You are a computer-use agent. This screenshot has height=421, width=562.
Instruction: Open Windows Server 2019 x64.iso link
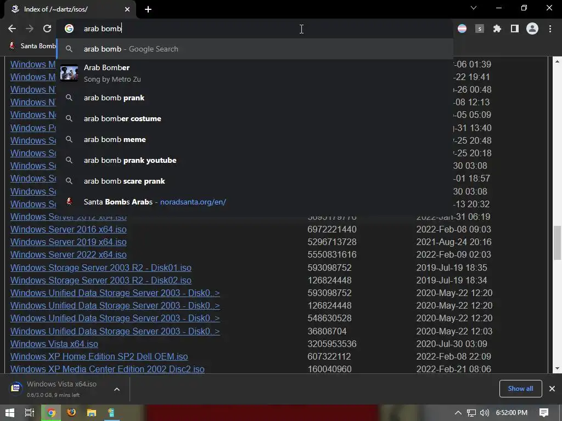click(69, 242)
